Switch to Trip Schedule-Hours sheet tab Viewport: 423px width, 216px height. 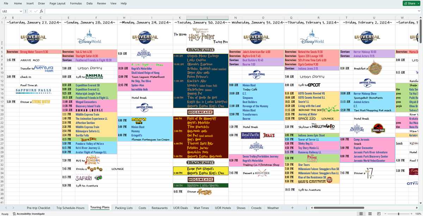click(70, 208)
